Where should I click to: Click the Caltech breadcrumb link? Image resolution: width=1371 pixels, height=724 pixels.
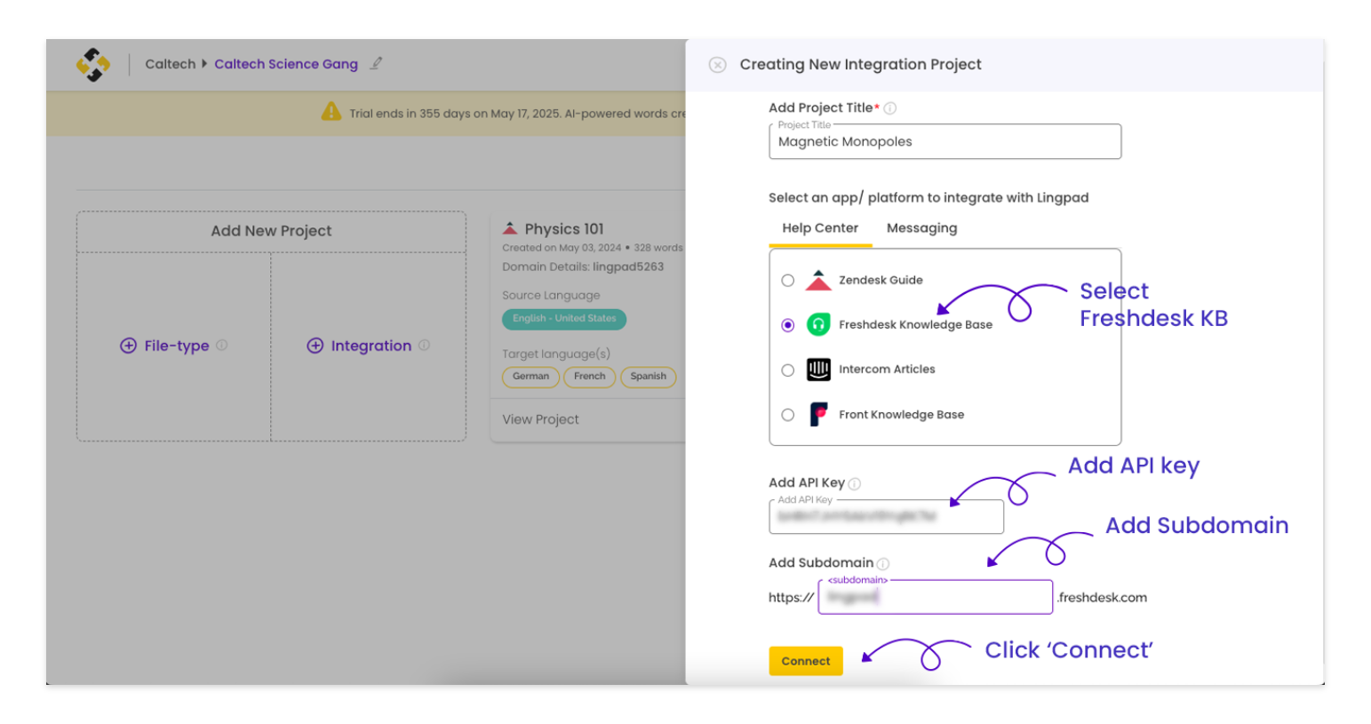coord(171,64)
